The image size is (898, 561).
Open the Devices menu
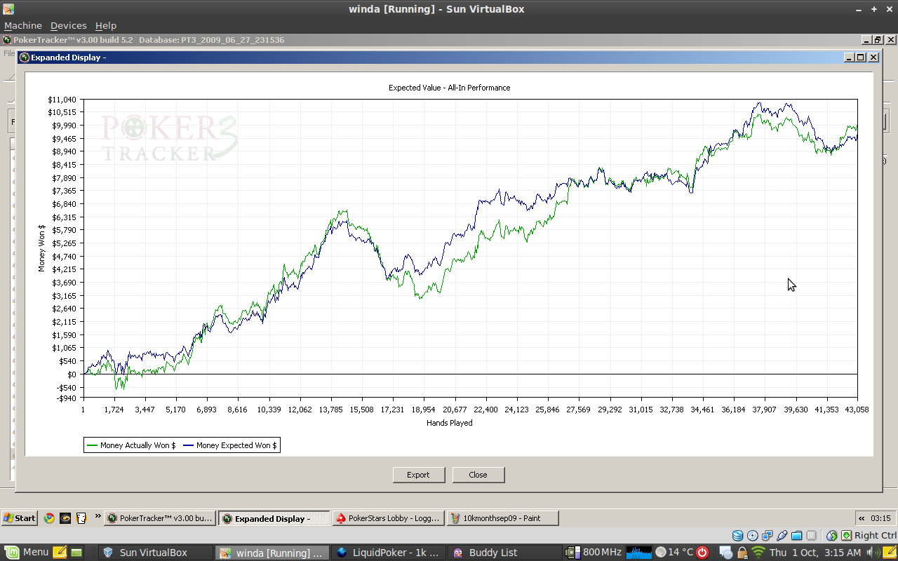(x=68, y=25)
